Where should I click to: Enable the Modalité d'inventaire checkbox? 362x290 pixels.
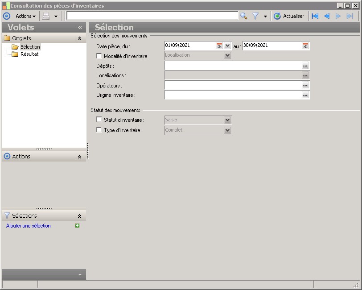99,56
